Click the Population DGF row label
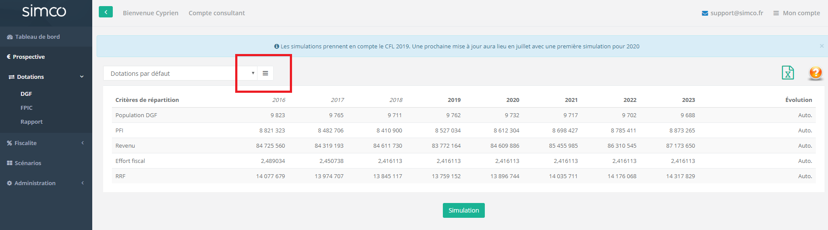This screenshot has height=230, width=828. [x=136, y=115]
